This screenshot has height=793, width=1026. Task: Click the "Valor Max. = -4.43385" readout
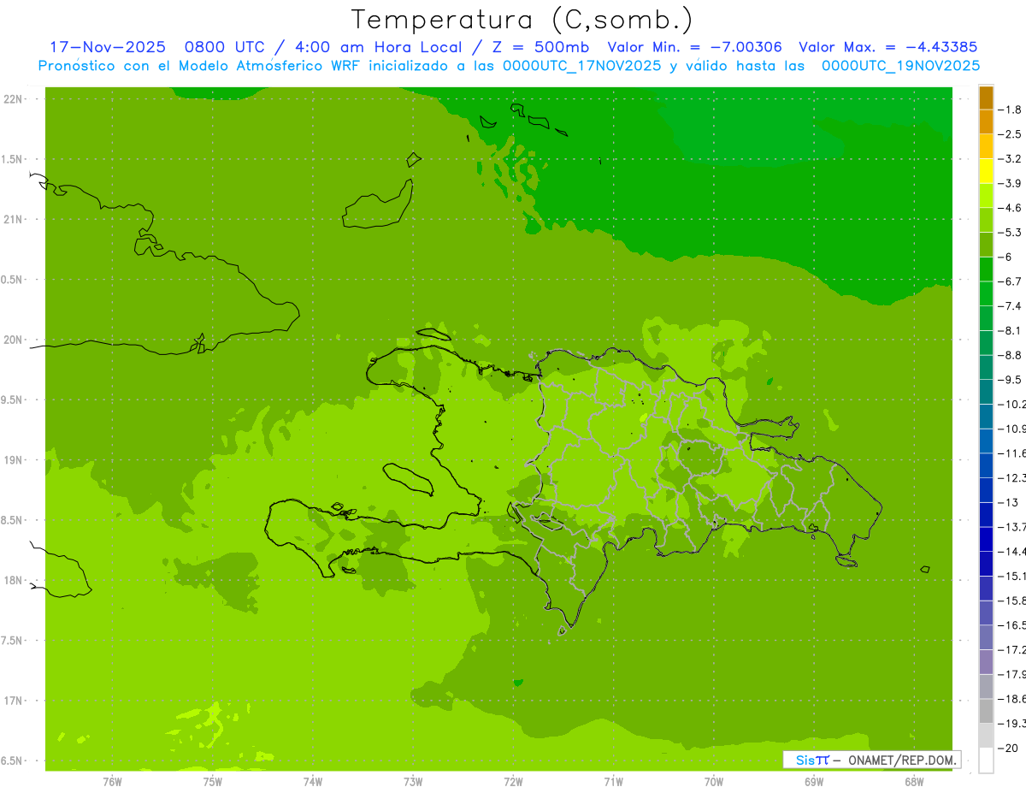click(887, 47)
